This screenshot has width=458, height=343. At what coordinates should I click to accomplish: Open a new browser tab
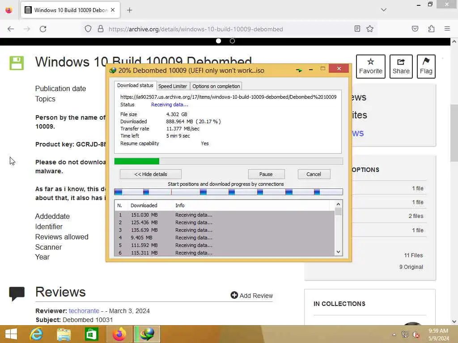pos(130,10)
